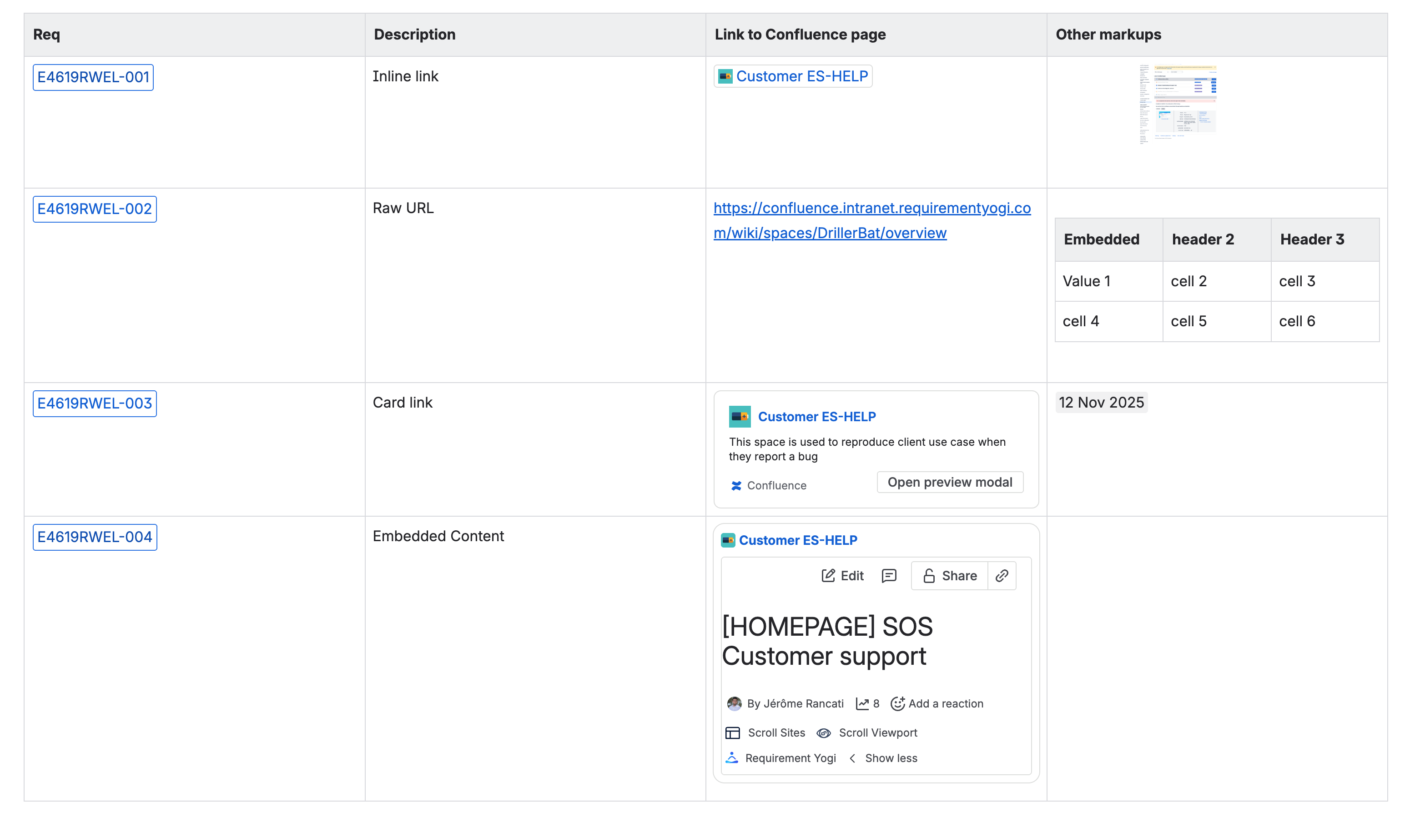Viewport: 1420px width, 827px height.
Task: Click the analytics views icon showing 8
Action: click(x=863, y=703)
